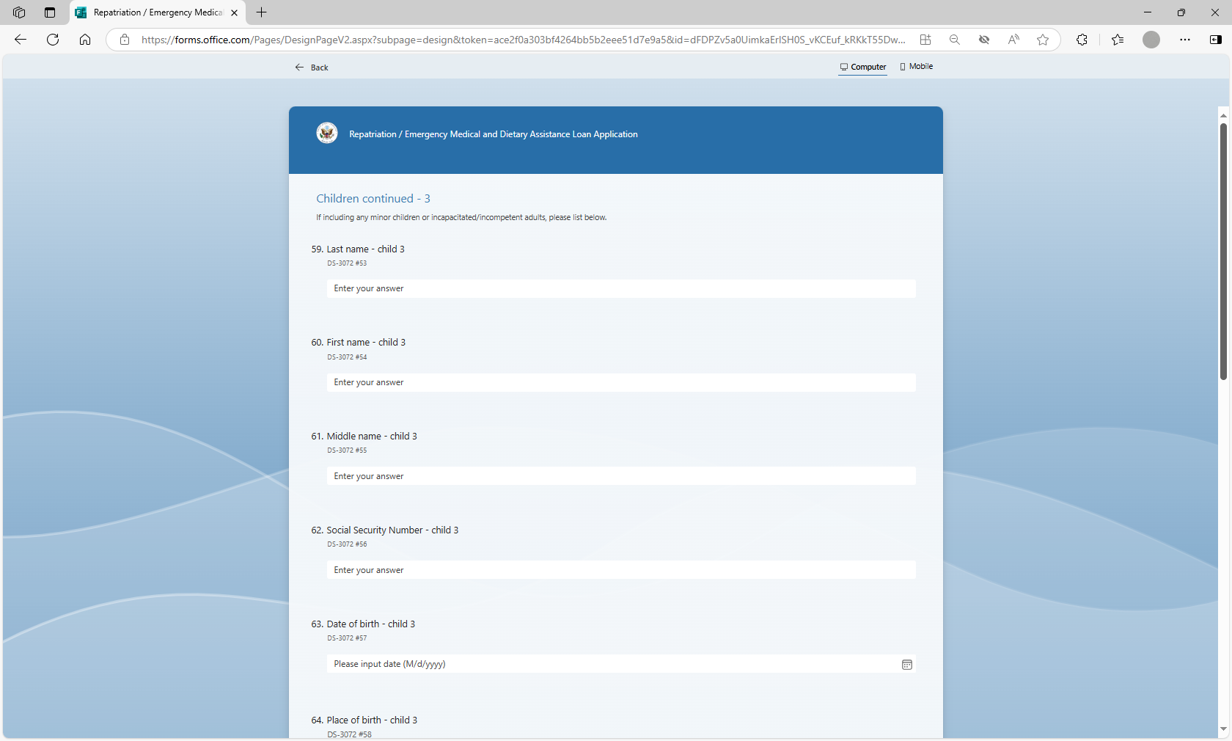
Task: Click Social Security Number - child 3 field
Action: coord(620,570)
